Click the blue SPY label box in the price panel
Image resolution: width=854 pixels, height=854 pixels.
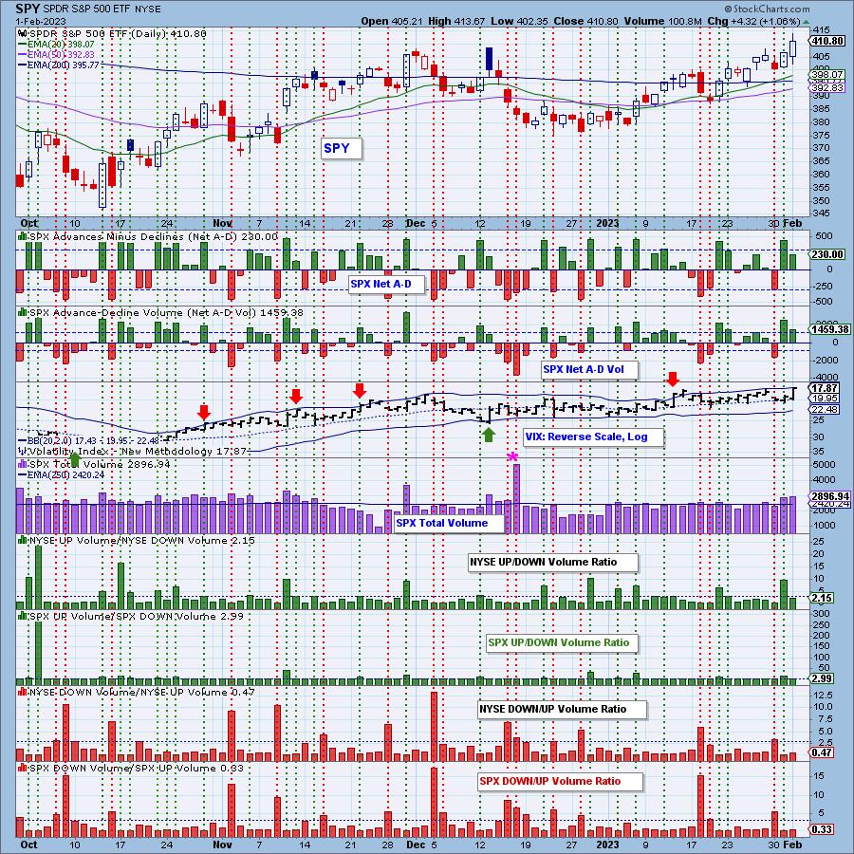pyautogui.click(x=341, y=149)
